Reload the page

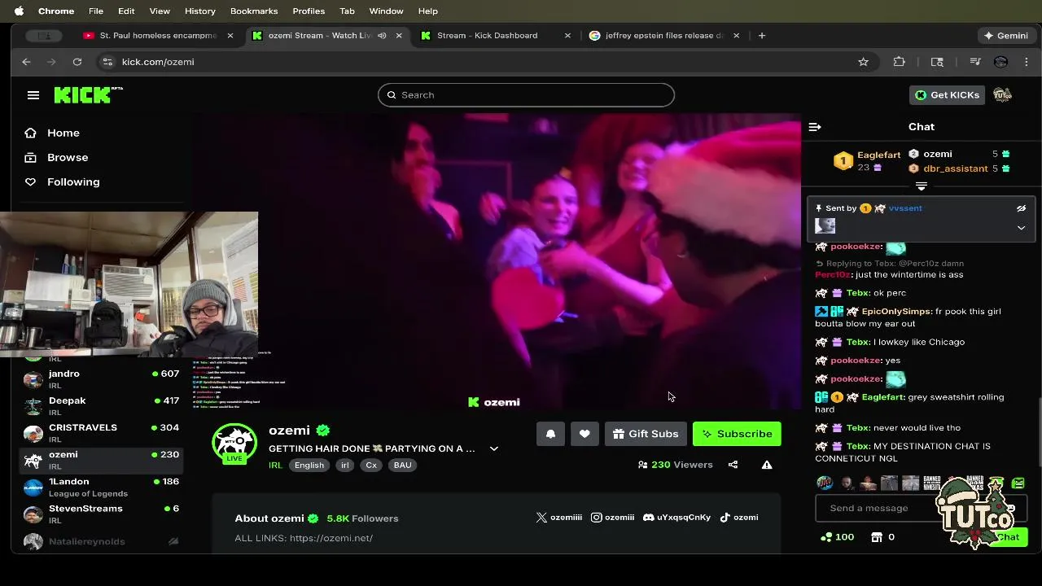pyautogui.click(x=77, y=62)
